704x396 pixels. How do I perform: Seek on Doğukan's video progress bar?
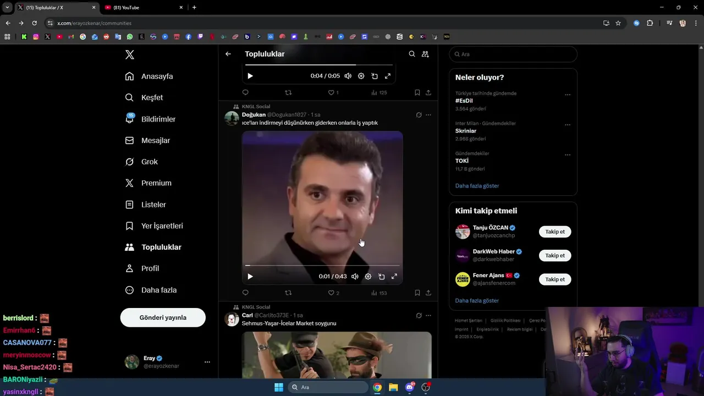pos(322,265)
